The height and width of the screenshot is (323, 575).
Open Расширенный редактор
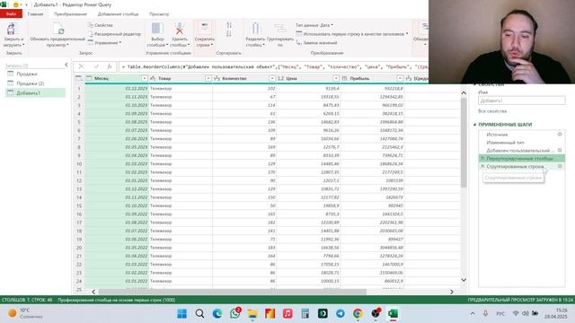tap(114, 34)
